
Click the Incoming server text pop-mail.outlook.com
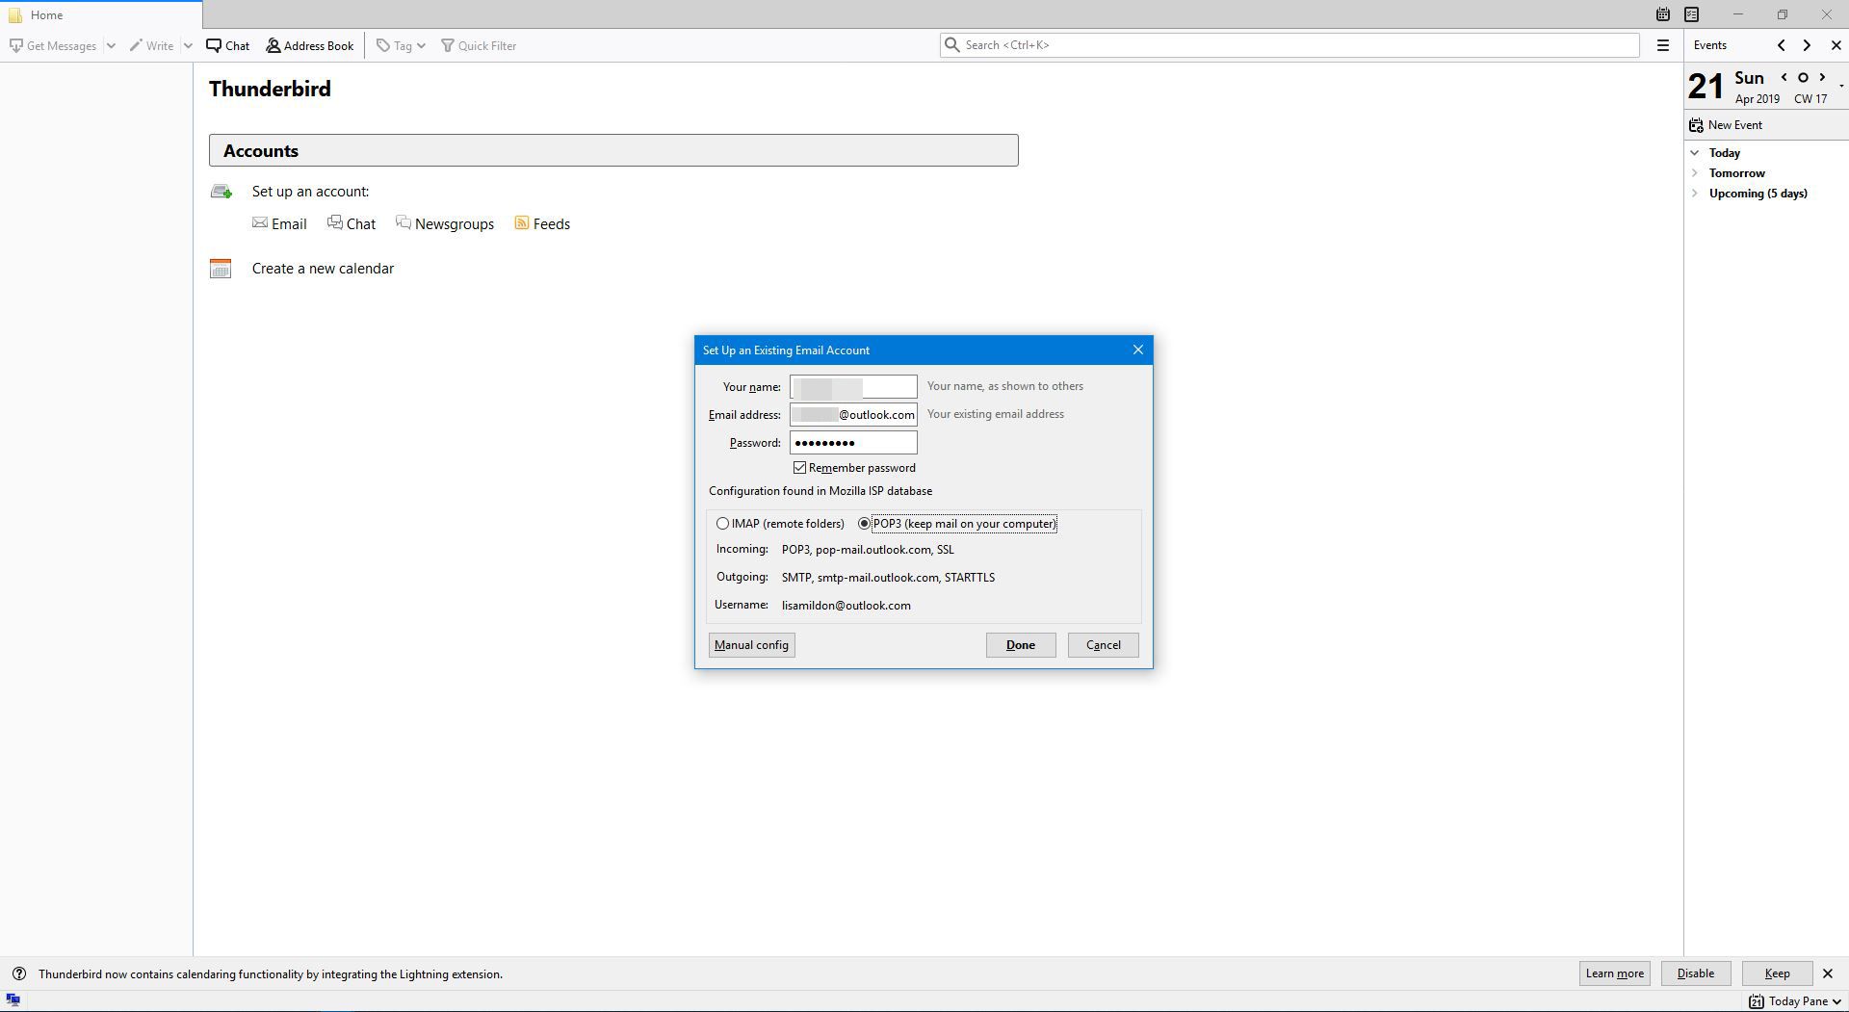click(873, 550)
